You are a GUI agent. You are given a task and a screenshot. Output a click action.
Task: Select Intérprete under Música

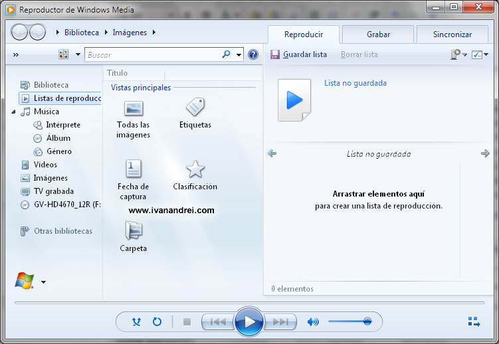56,125
